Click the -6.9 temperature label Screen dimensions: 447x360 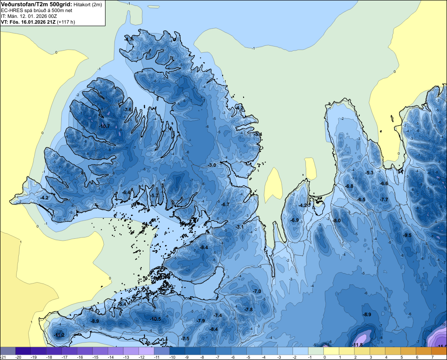point(295,220)
